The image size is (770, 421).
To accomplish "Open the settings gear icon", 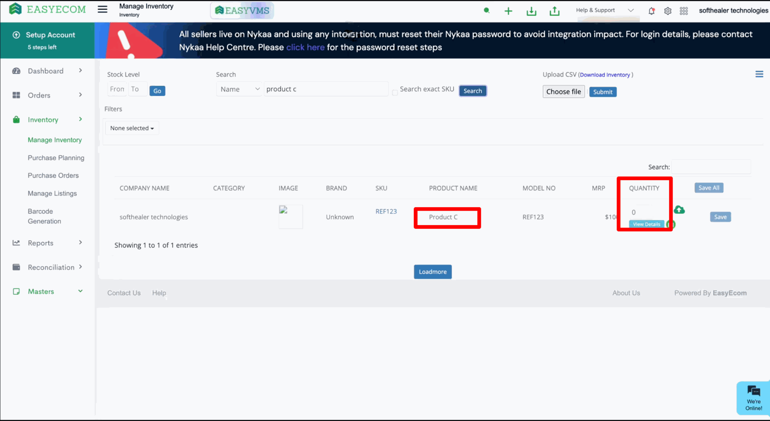I will 668,11.
